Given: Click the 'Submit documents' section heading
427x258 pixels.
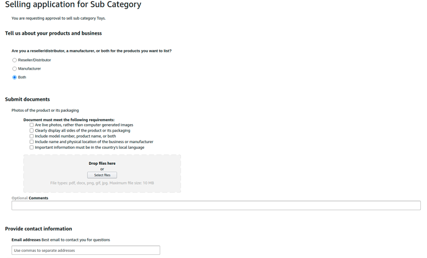Looking at the screenshot, I should (27, 99).
